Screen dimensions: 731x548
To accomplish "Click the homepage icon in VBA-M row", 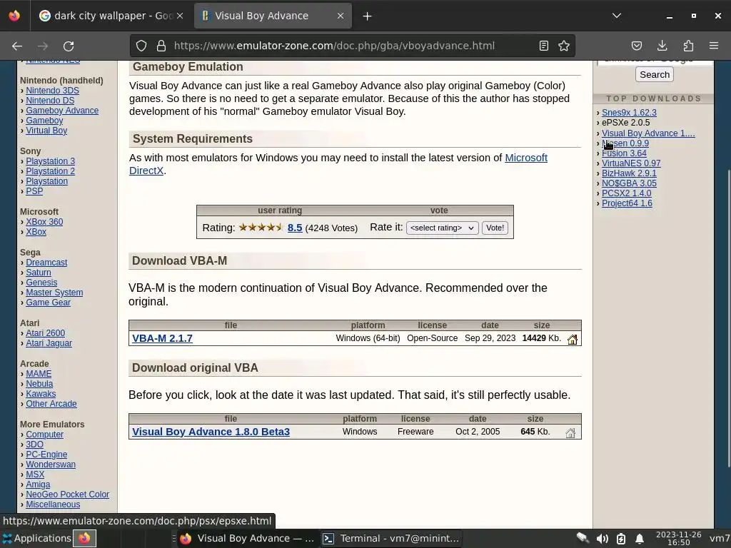I will [x=572, y=339].
